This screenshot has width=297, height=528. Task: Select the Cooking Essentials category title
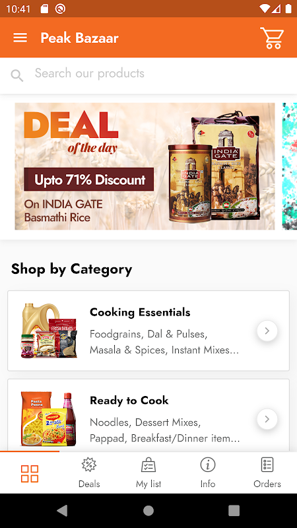click(140, 312)
